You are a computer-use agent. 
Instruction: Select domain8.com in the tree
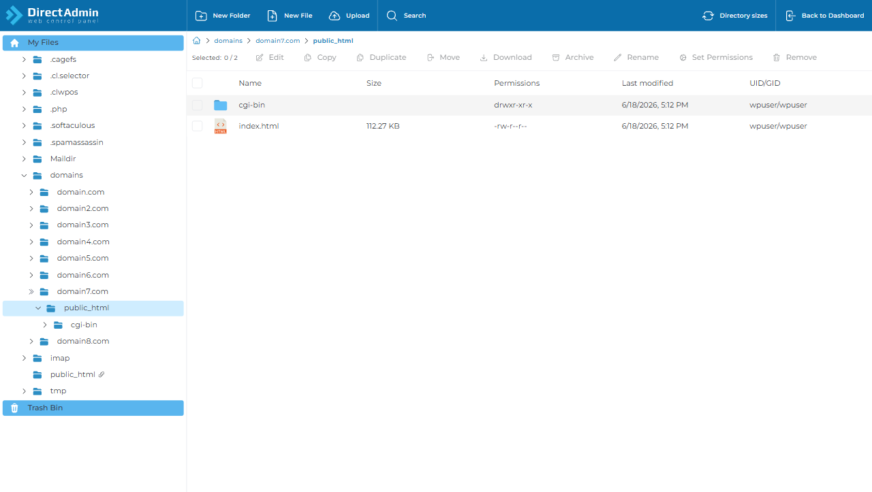[83, 342]
